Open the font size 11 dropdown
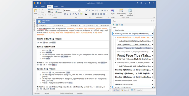The height and width of the screenshot is (96, 189). [x=84, y=10]
